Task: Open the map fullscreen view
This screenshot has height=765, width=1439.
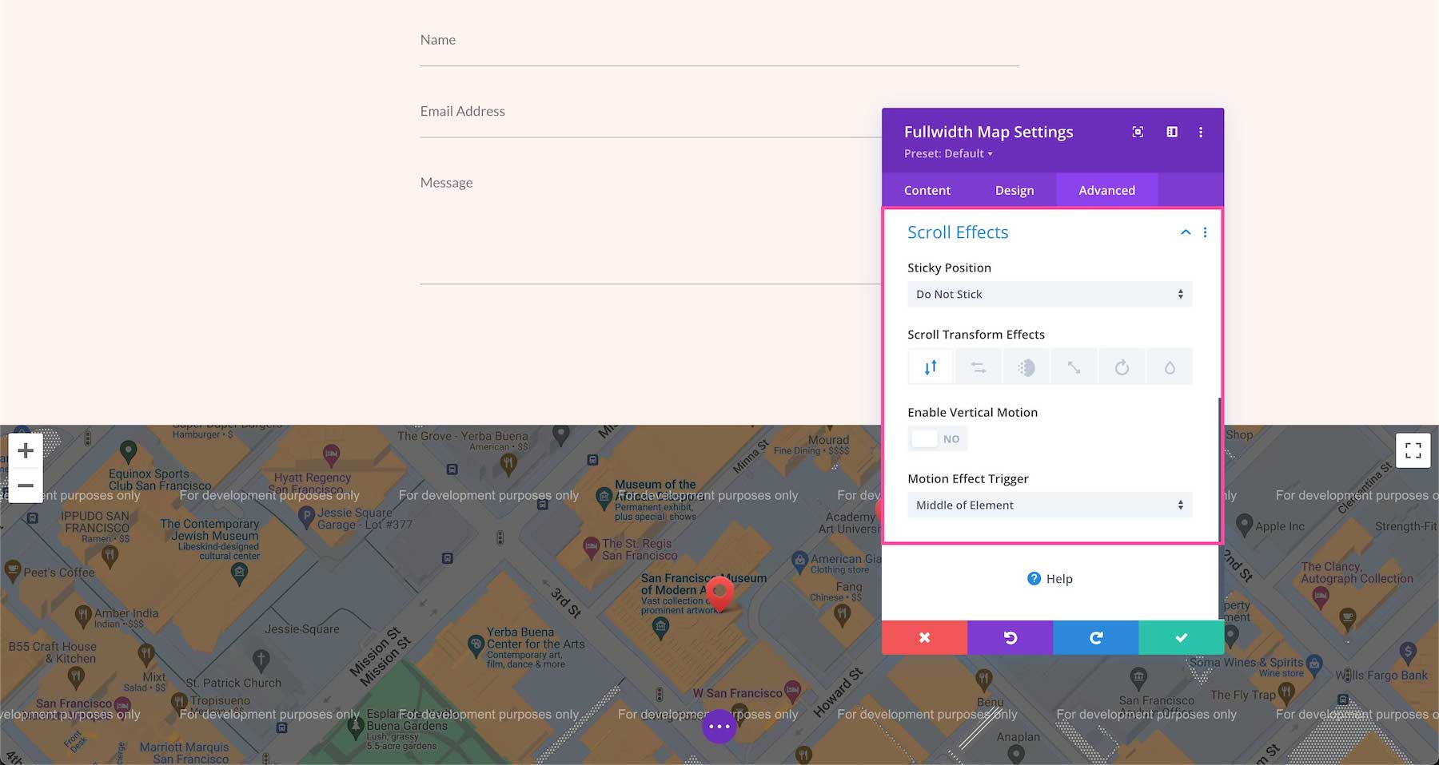Action: coord(1413,450)
